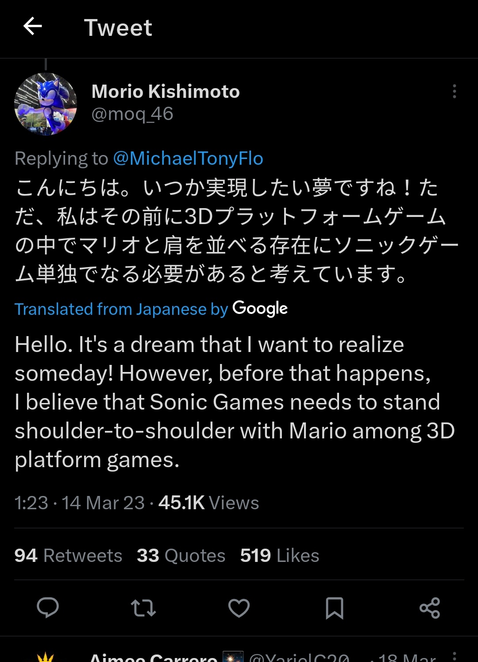Open the @MichaelTonyFlo mention link
The image size is (478, 662).
[x=188, y=159]
